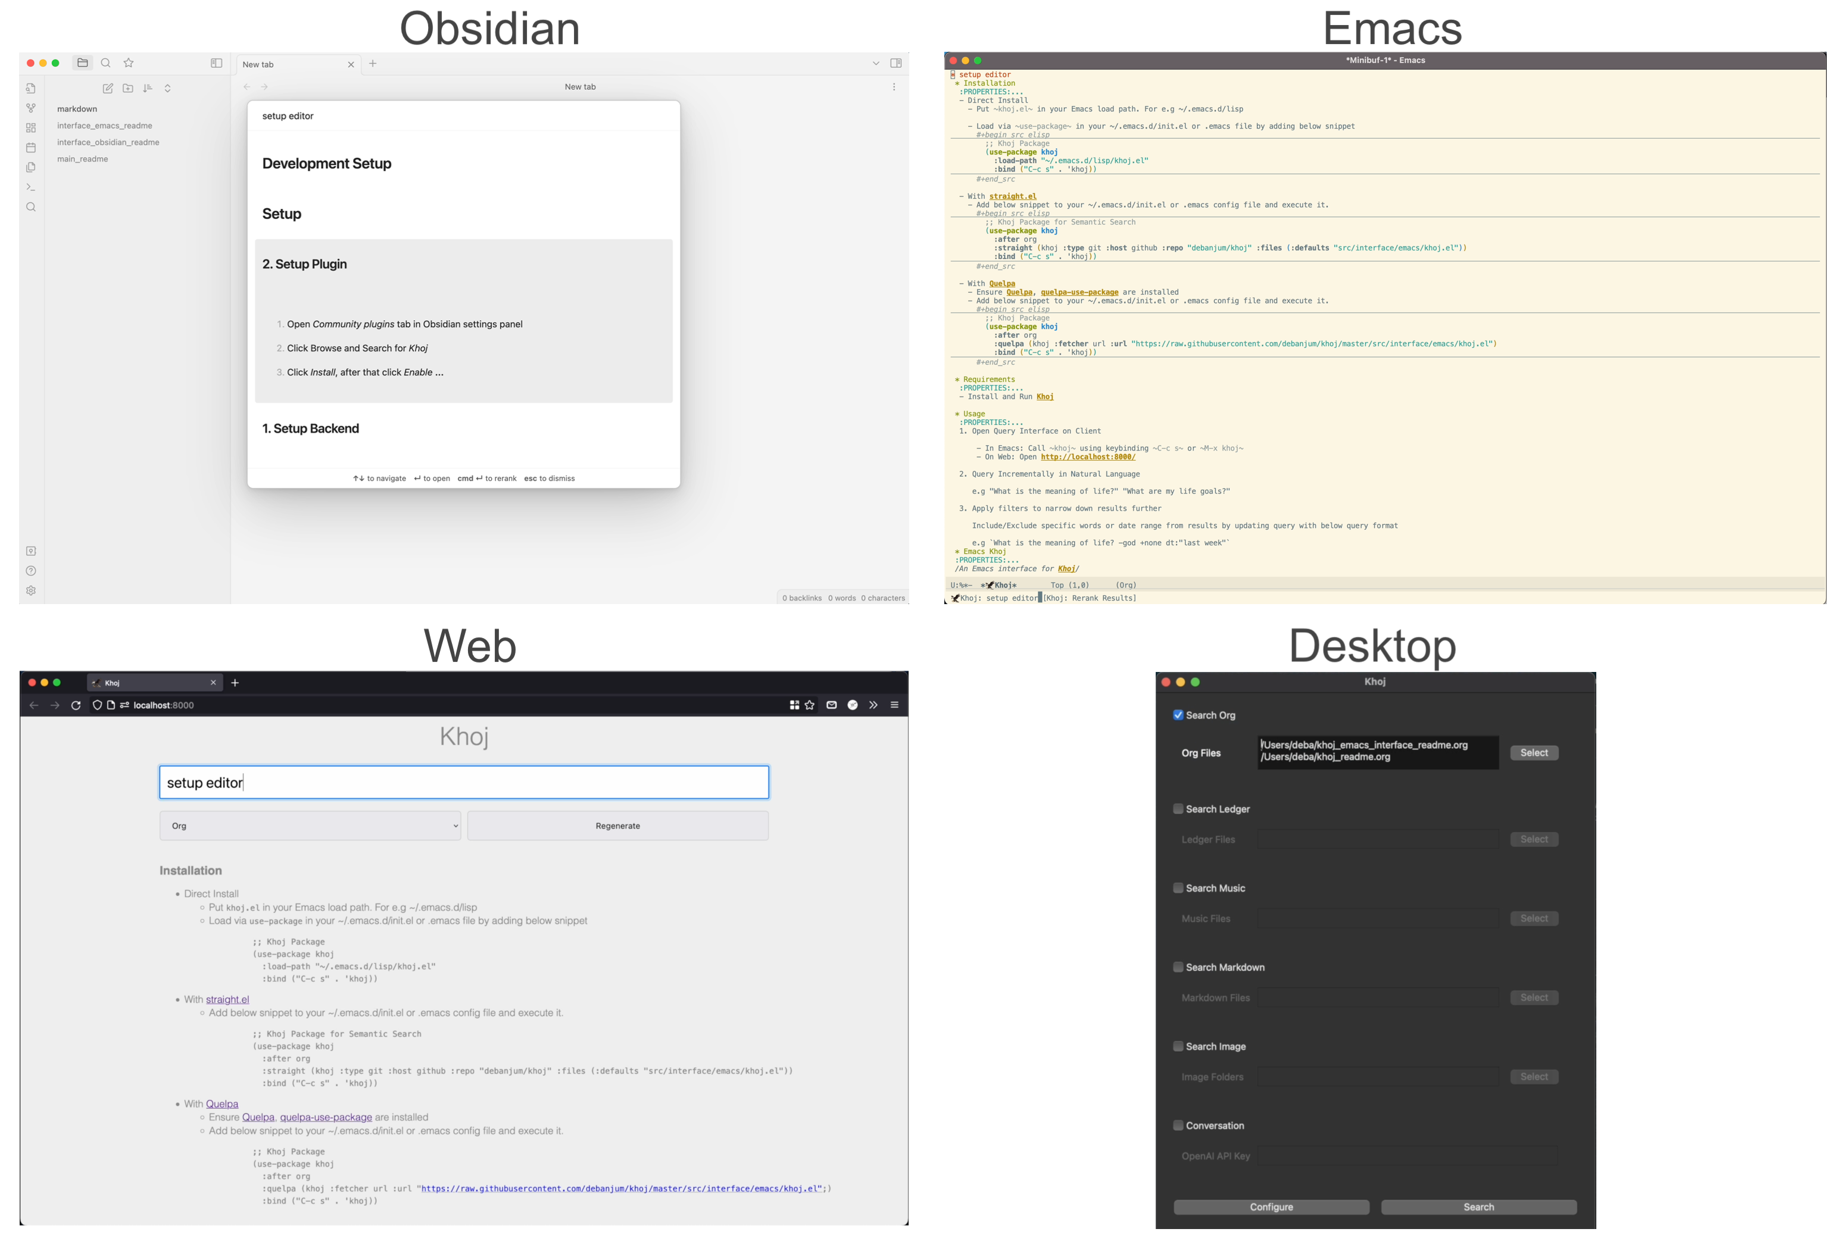Enable the Search Markdown checkbox
Screen dimensions: 1841x1235
click(x=1178, y=967)
